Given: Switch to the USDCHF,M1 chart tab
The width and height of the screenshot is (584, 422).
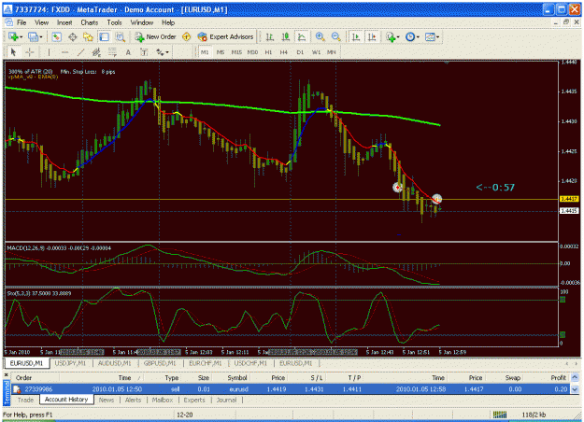Looking at the screenshot, I should (x=250, y=363).
